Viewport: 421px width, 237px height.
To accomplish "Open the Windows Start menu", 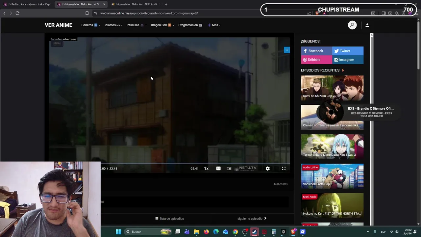I will [118, 232].
